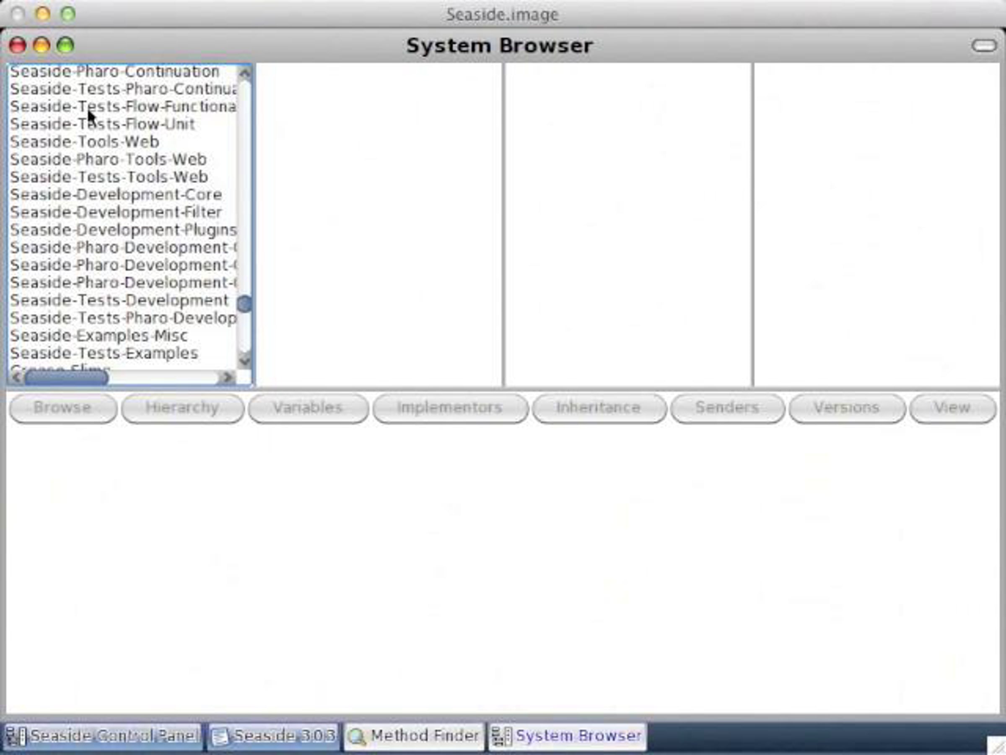This screenshot has width=1006, height=755.
Task: Click the System Browser window menu pill
Action: pyautogui.click(x=984, y=45)
